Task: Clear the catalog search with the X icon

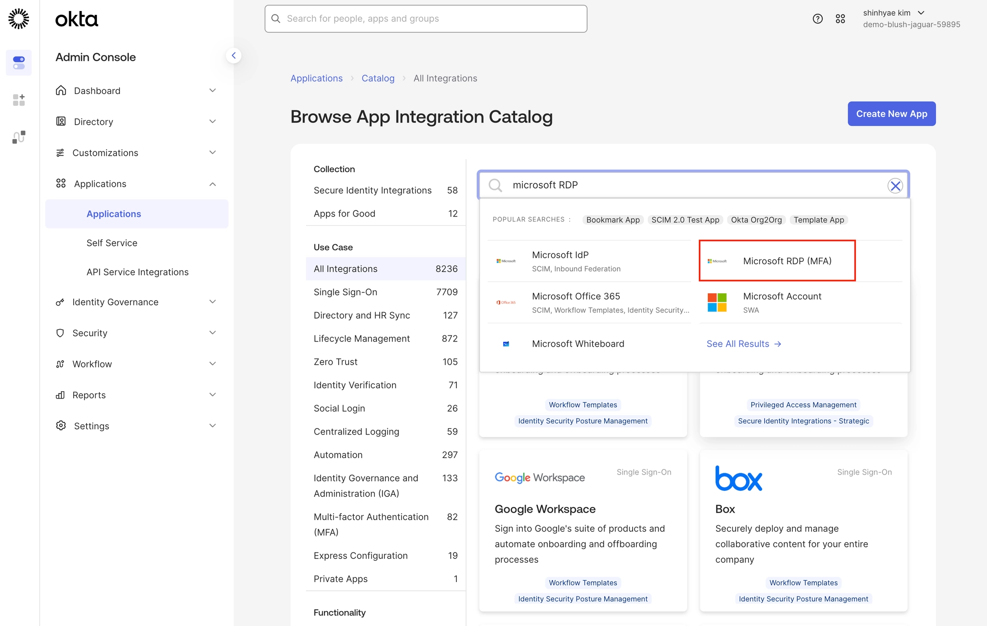Action: coord(895,186)
